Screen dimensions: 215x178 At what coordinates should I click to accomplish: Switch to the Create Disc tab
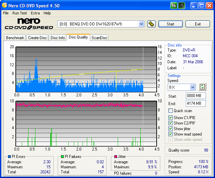[37, 37]
